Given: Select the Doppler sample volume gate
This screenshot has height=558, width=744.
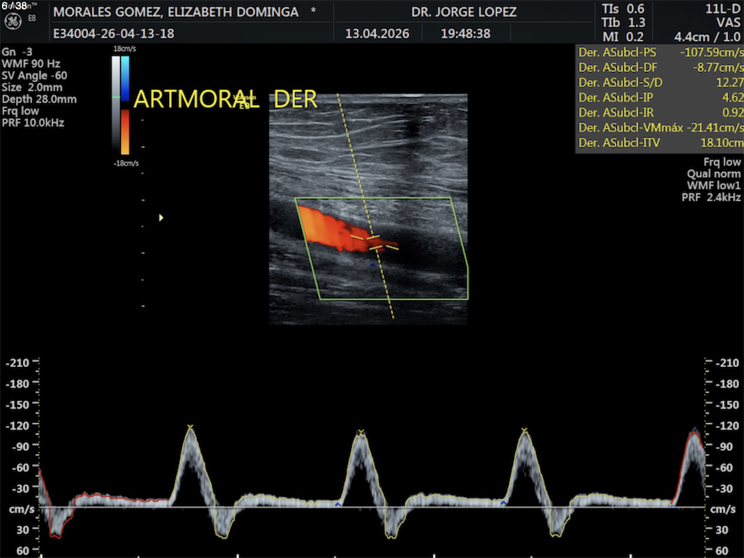Looking at the screenshot, I should (x=375, y=243).
